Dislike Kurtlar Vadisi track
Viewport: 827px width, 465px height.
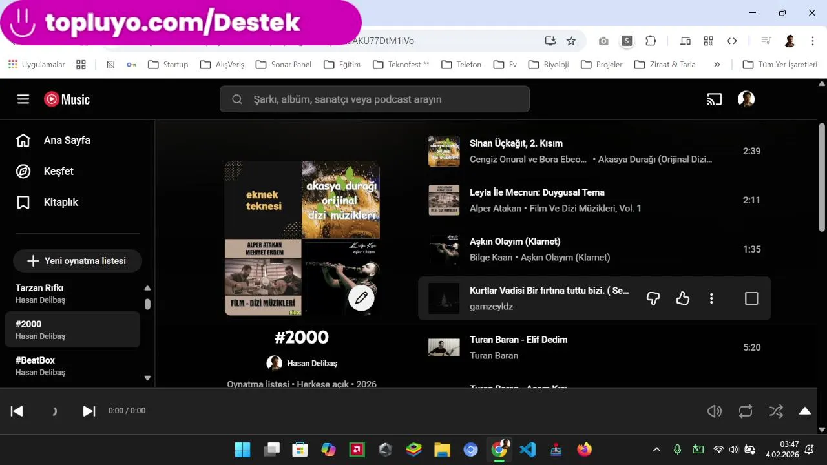[653, 298]
